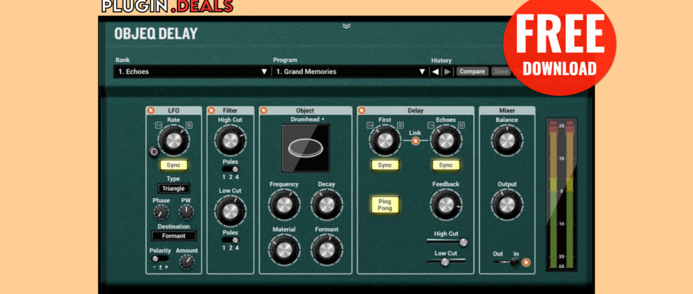This screenshot has height=294, width=693.
Task: Click the LFO Rate knob
Action: coord(174,140)
